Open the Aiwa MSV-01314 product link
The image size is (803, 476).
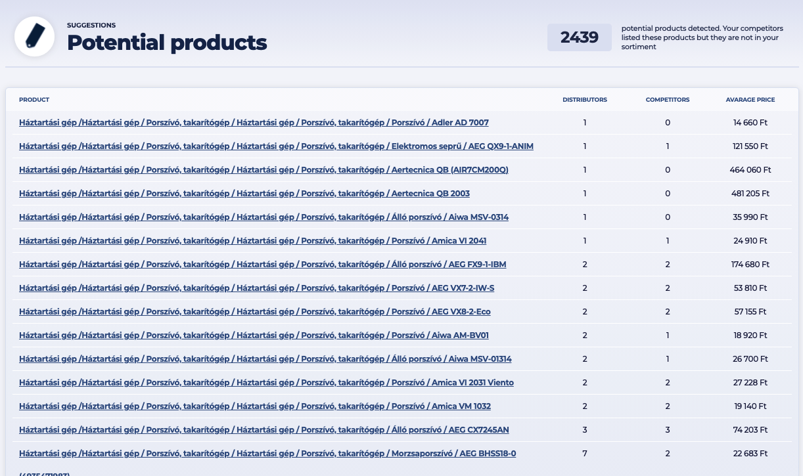pyautogui.click(x=265, y=359)
